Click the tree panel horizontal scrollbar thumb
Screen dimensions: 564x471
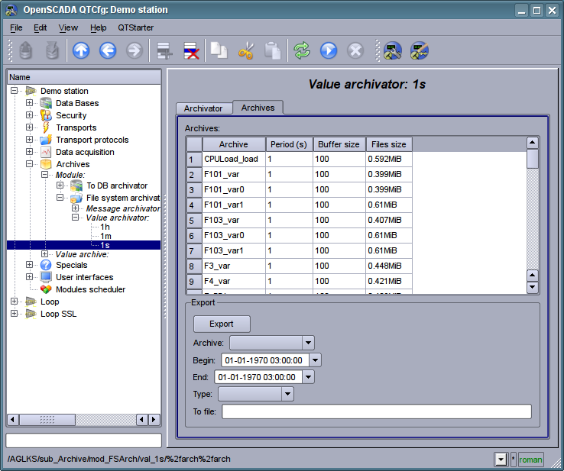(47, 419)
